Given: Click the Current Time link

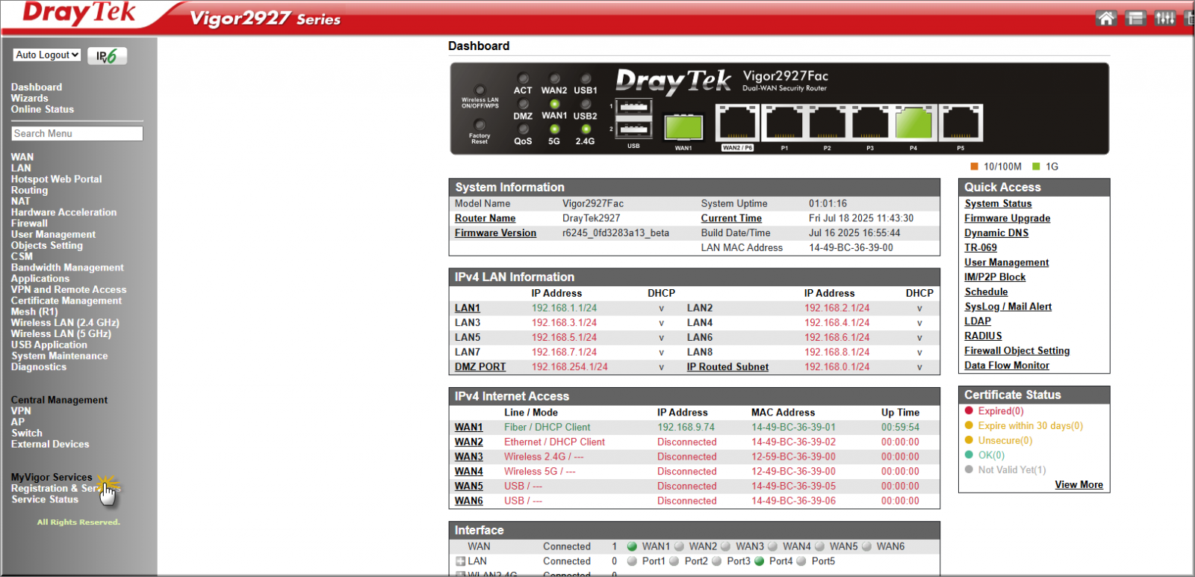Looking at the screenshot, I should [731, 218].
